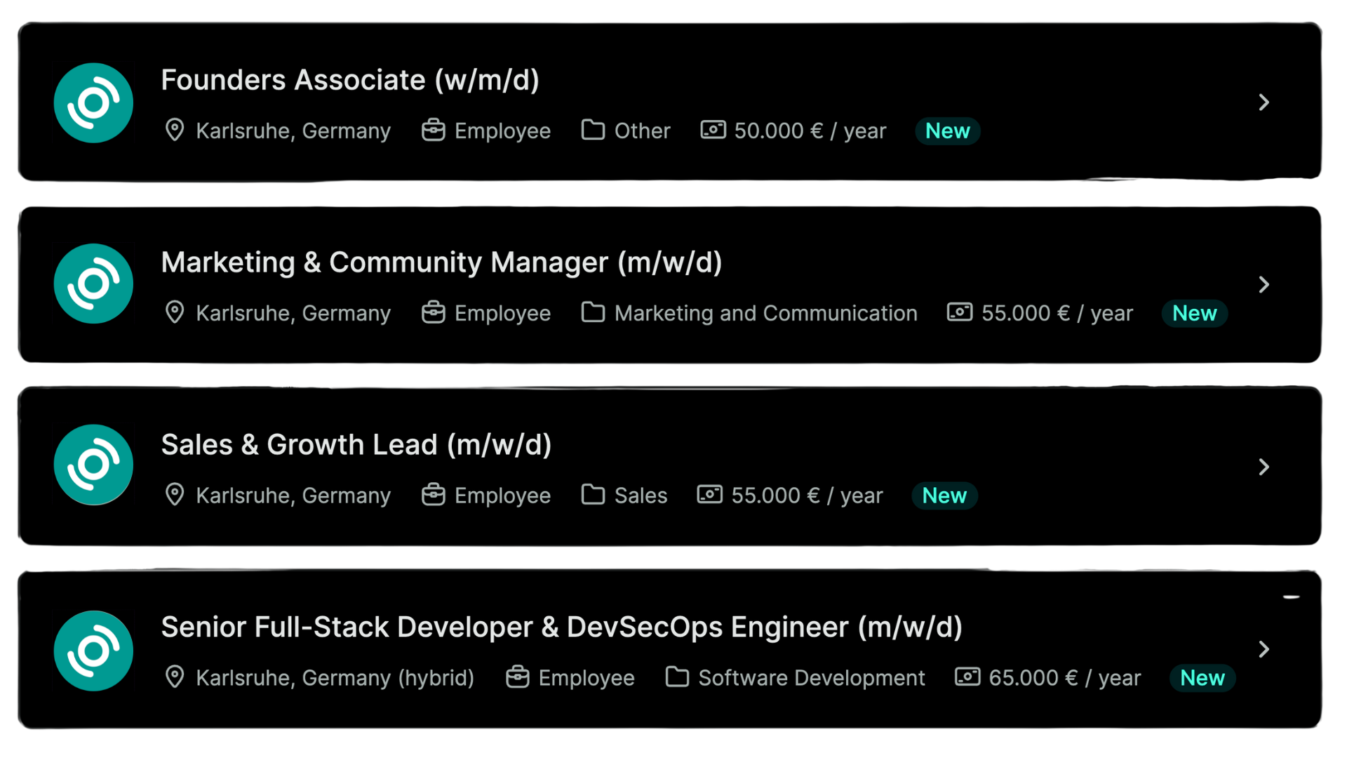Expand Founders Associate listing via right chevron
1347x758 pixels.
click(x=1264, y=102)
